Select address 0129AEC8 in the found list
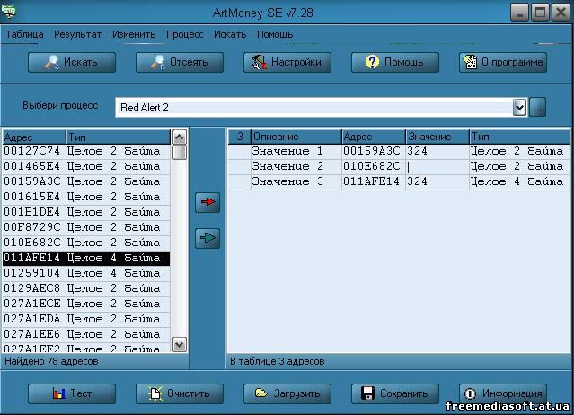574x415 pixels. [x=86, y=288]
